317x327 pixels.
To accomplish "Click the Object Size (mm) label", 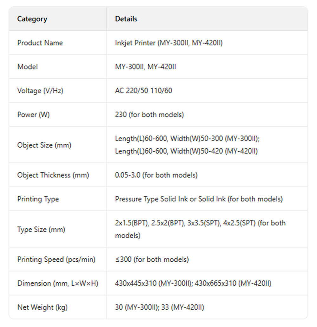I will pos(44,145).
